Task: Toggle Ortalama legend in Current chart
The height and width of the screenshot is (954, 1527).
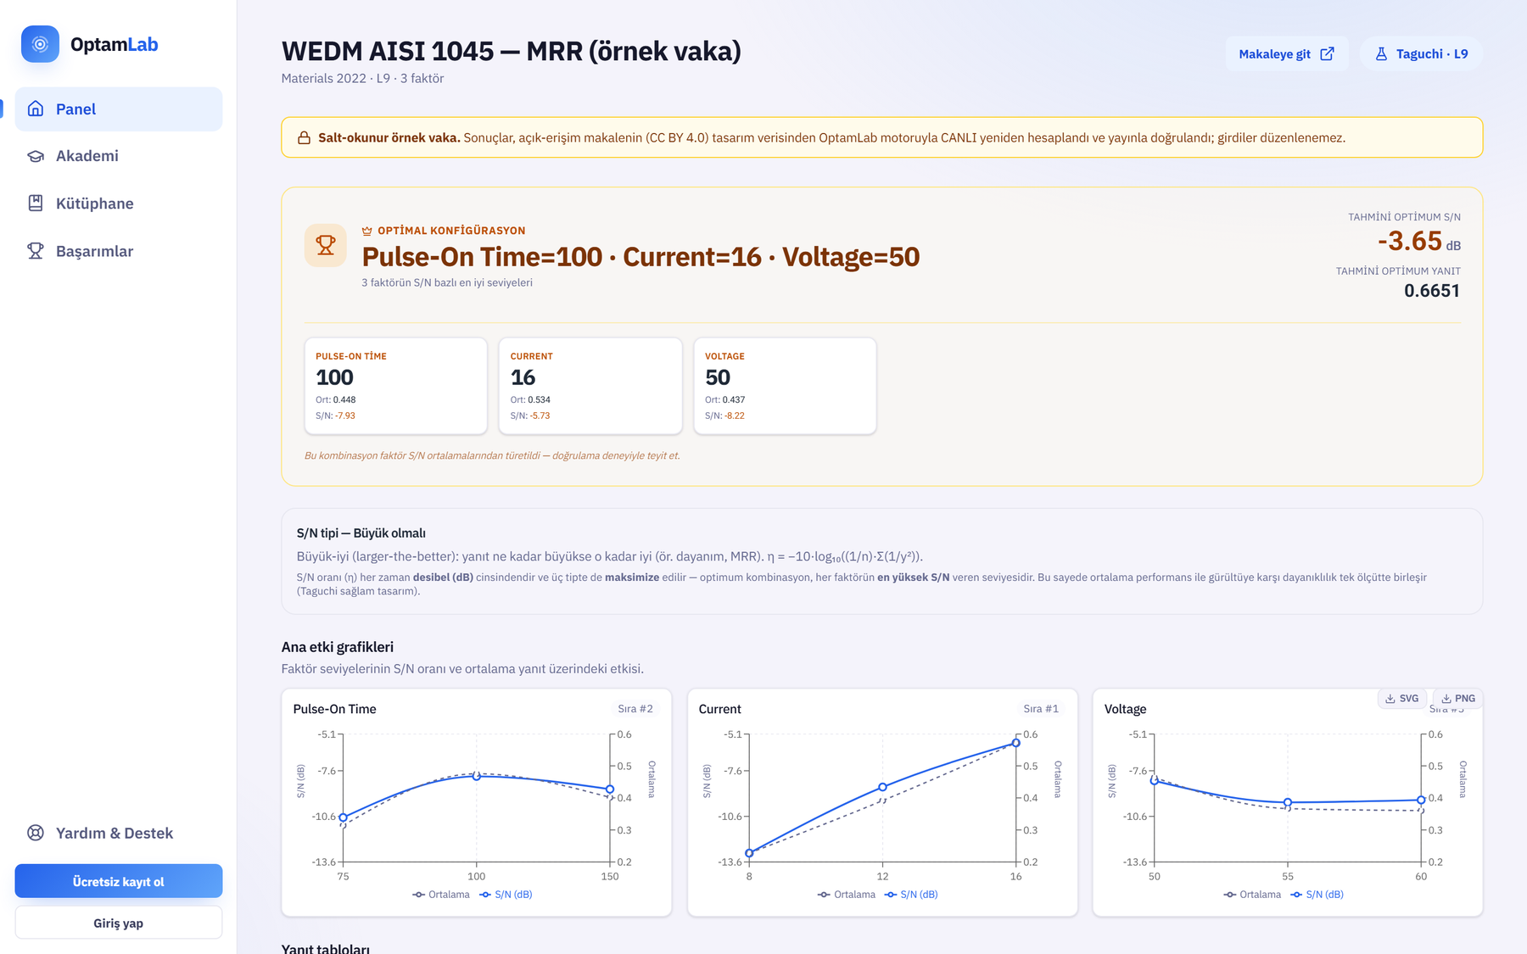Action: pos(847,895)
